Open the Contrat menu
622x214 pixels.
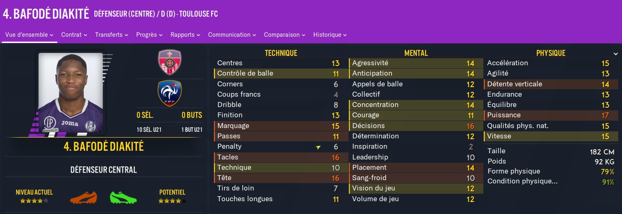click(x=74, y=35)
